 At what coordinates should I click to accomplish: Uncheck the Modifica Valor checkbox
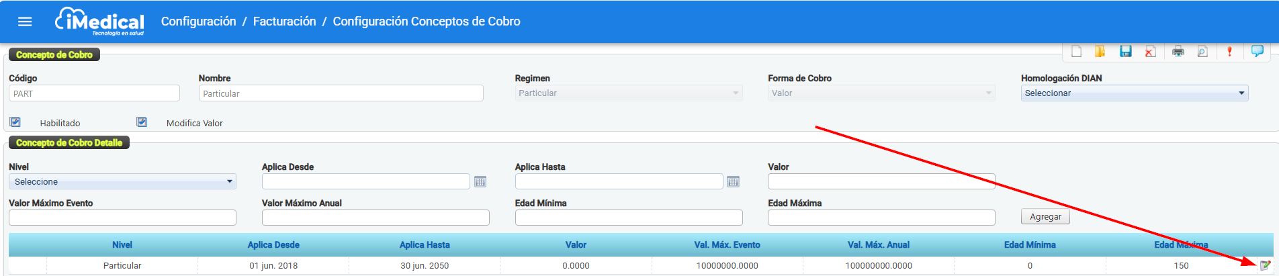(142, 122)
